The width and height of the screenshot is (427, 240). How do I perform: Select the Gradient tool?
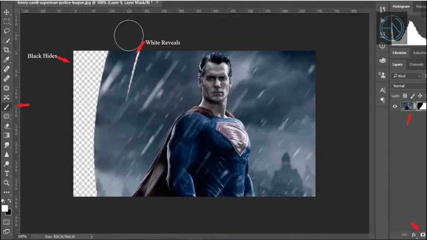click(7, 135)
